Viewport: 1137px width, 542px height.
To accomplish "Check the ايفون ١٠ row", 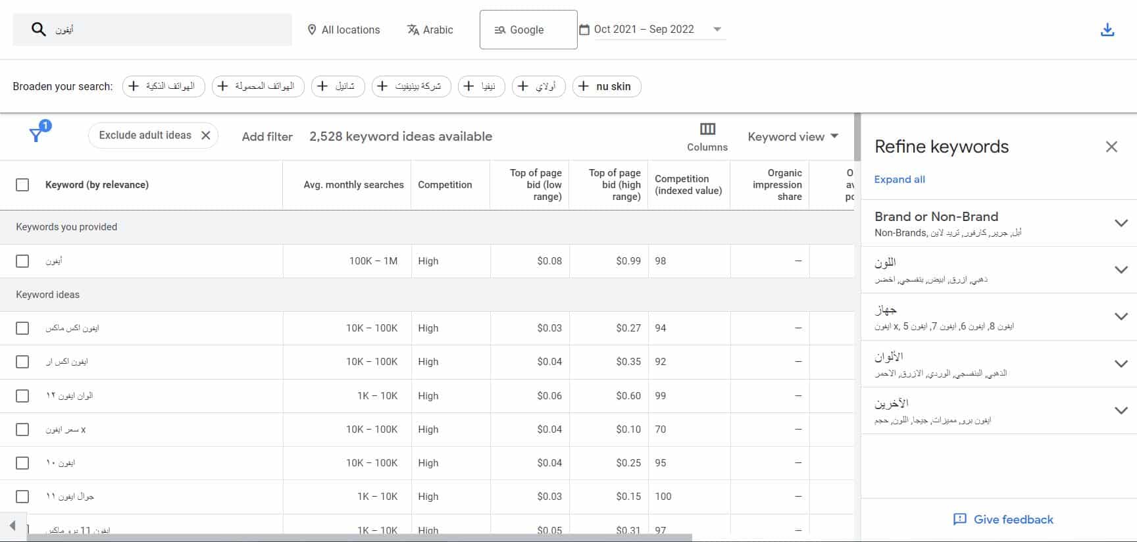I will [22, 463].
